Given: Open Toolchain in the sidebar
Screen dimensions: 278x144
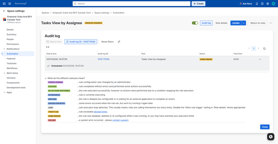Looking at the screenshot, I should coord(11,63).
